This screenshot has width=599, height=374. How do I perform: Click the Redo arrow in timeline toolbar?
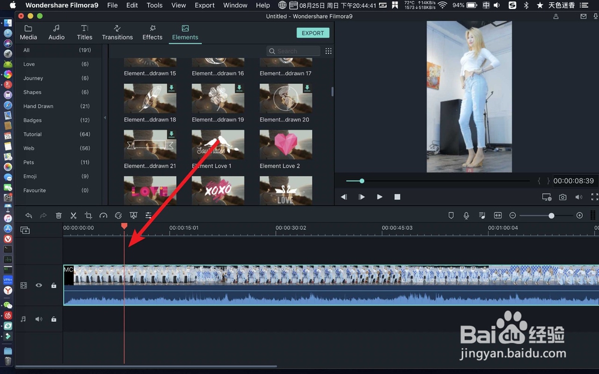43,215
